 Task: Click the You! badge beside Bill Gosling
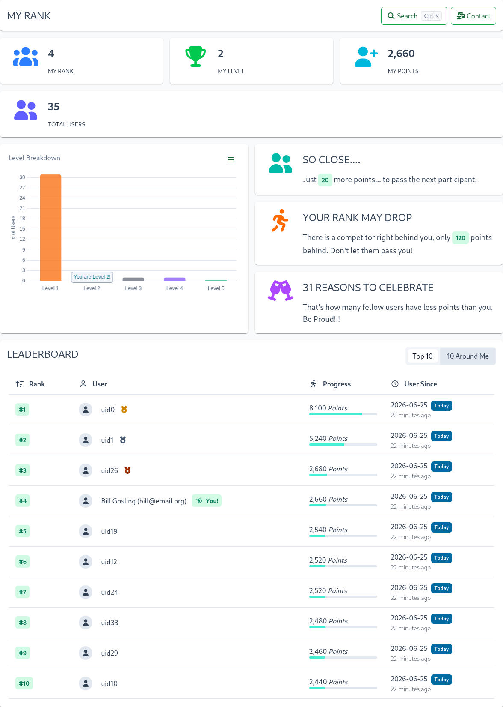tap(207, 501)
